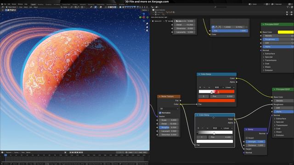
Task: Click play reversed in the timeline controls
Action: click(75, 153)
